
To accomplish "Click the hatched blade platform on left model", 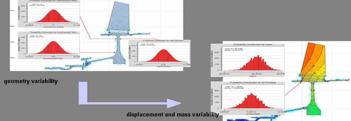I will pos(119,31).
